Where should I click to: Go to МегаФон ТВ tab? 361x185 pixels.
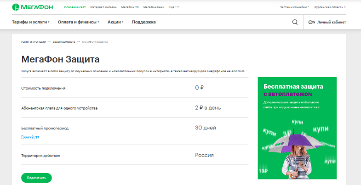pyautogui.click(x=130, y=7)
